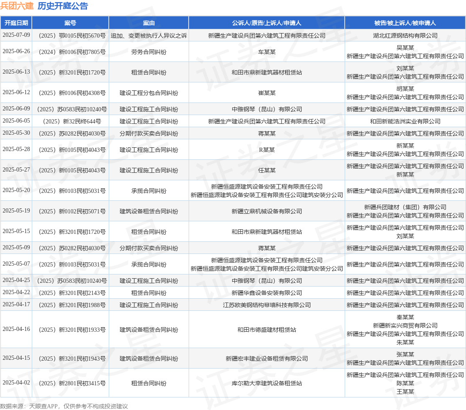Click defendant 和田新能浩洲实业有限公司
466x410 pixels.
tap(405, 122)
